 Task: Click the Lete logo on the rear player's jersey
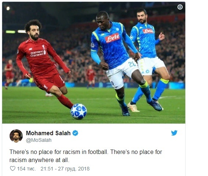point(148,31)
